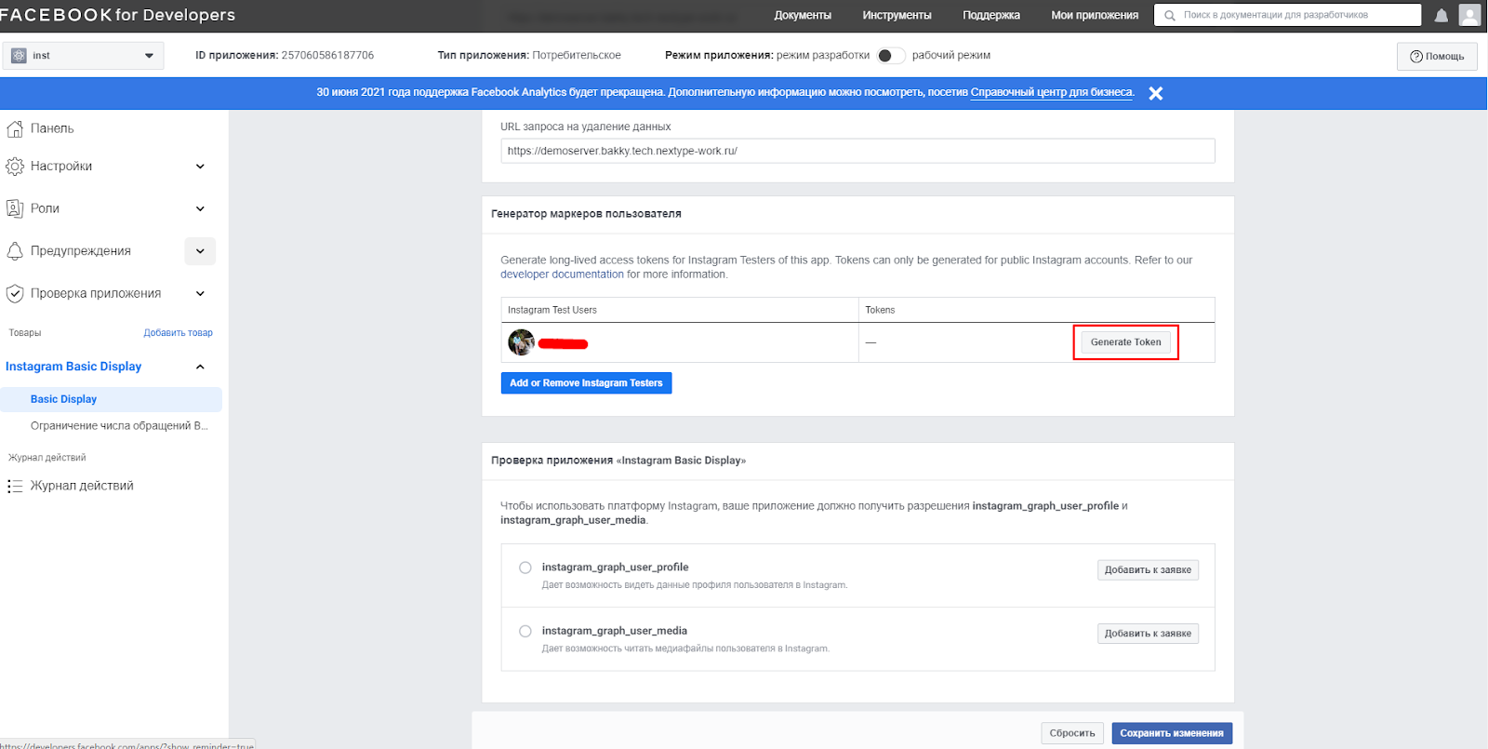Click the Facebook for Developers logo

coord(117,15)
